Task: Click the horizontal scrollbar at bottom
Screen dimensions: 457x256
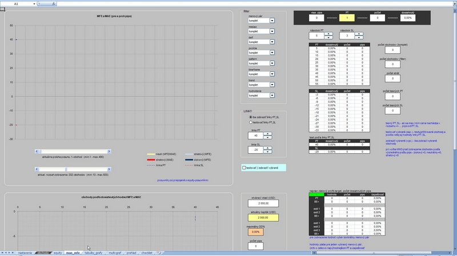Action: [382, 253]
